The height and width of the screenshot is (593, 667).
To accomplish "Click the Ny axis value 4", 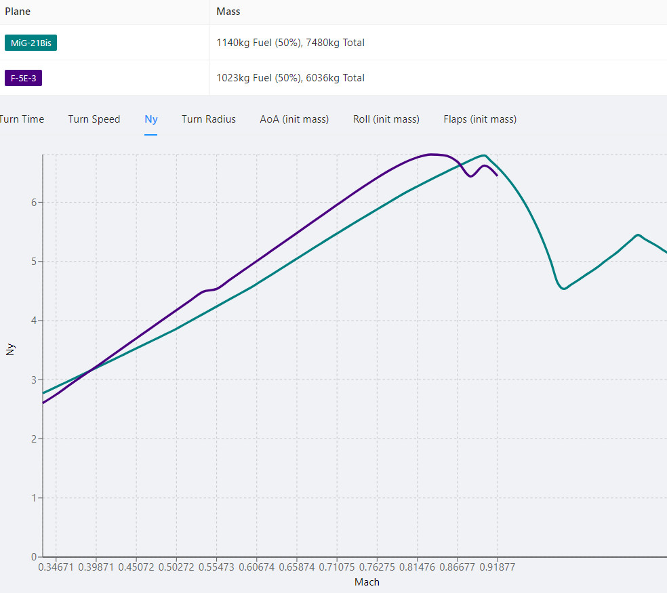I will click(34, 321).
